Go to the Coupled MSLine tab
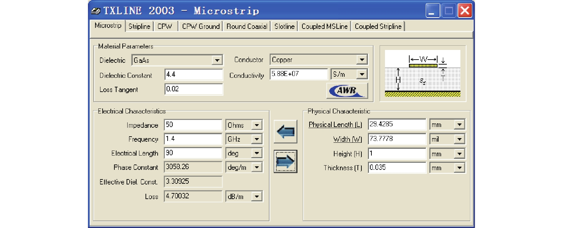The height and width of the screenshot is (228, 563). 324,26
